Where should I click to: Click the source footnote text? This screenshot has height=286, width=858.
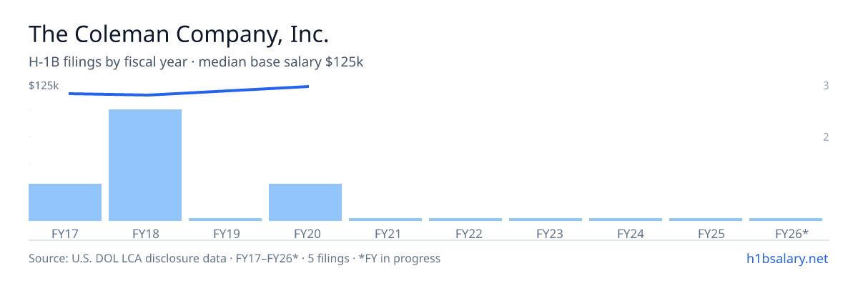(235, 258)
